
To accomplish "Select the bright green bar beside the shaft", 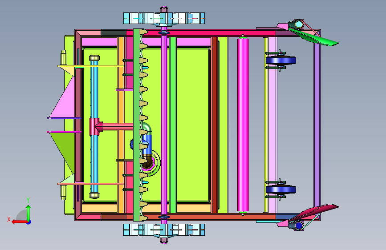I will [x=173, y=125].
